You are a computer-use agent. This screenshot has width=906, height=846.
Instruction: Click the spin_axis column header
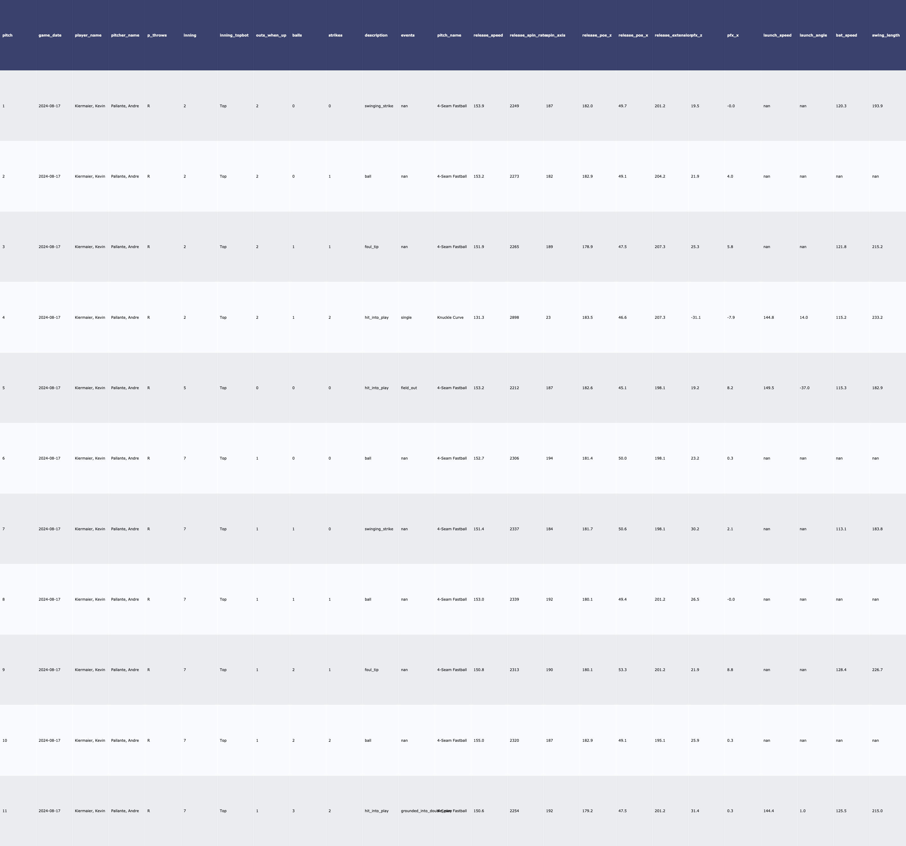pyautogui.click(x=556, y=35)
